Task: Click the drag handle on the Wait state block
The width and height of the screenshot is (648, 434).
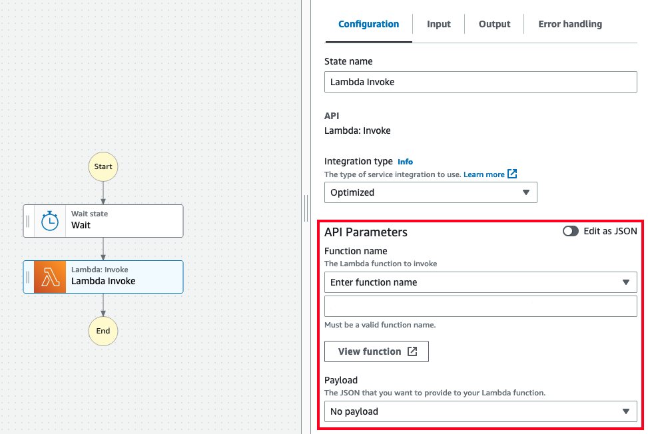Action: pyautogui.click(x=27, y=220)
